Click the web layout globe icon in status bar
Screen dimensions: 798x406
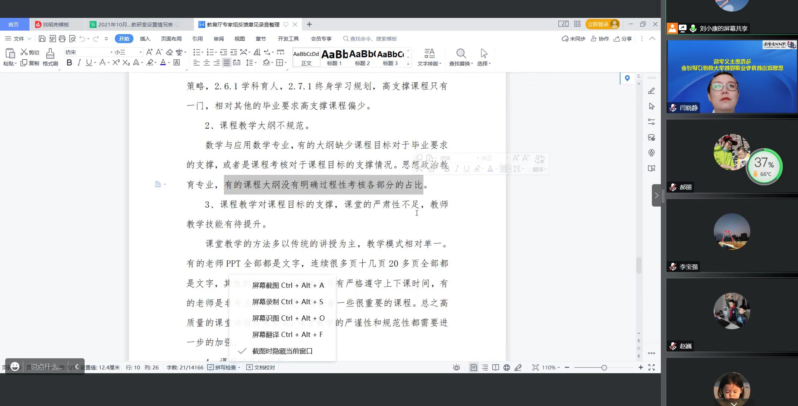(x=507, y=367)
